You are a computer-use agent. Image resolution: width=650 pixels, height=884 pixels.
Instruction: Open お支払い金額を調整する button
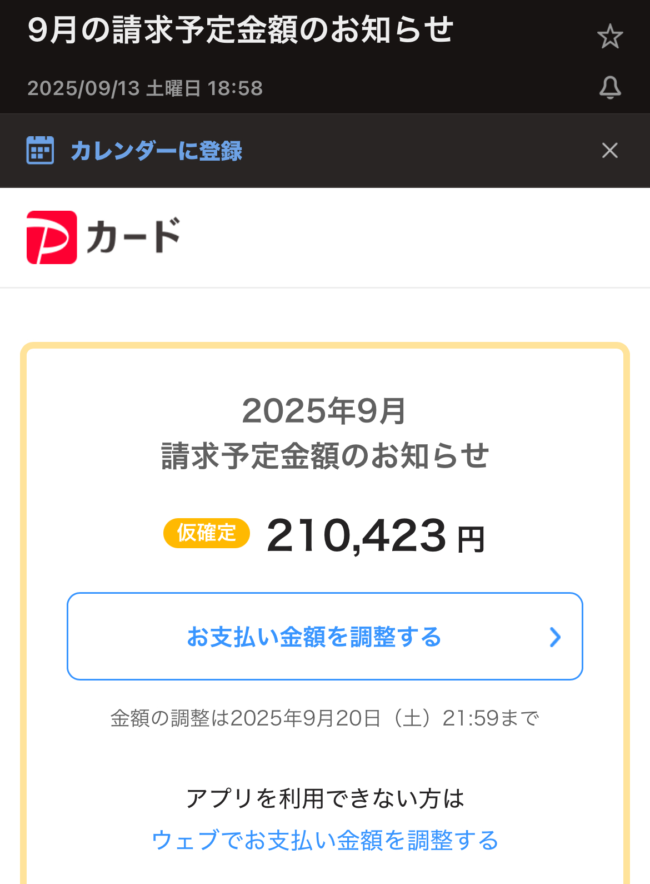tap(325, 636)
